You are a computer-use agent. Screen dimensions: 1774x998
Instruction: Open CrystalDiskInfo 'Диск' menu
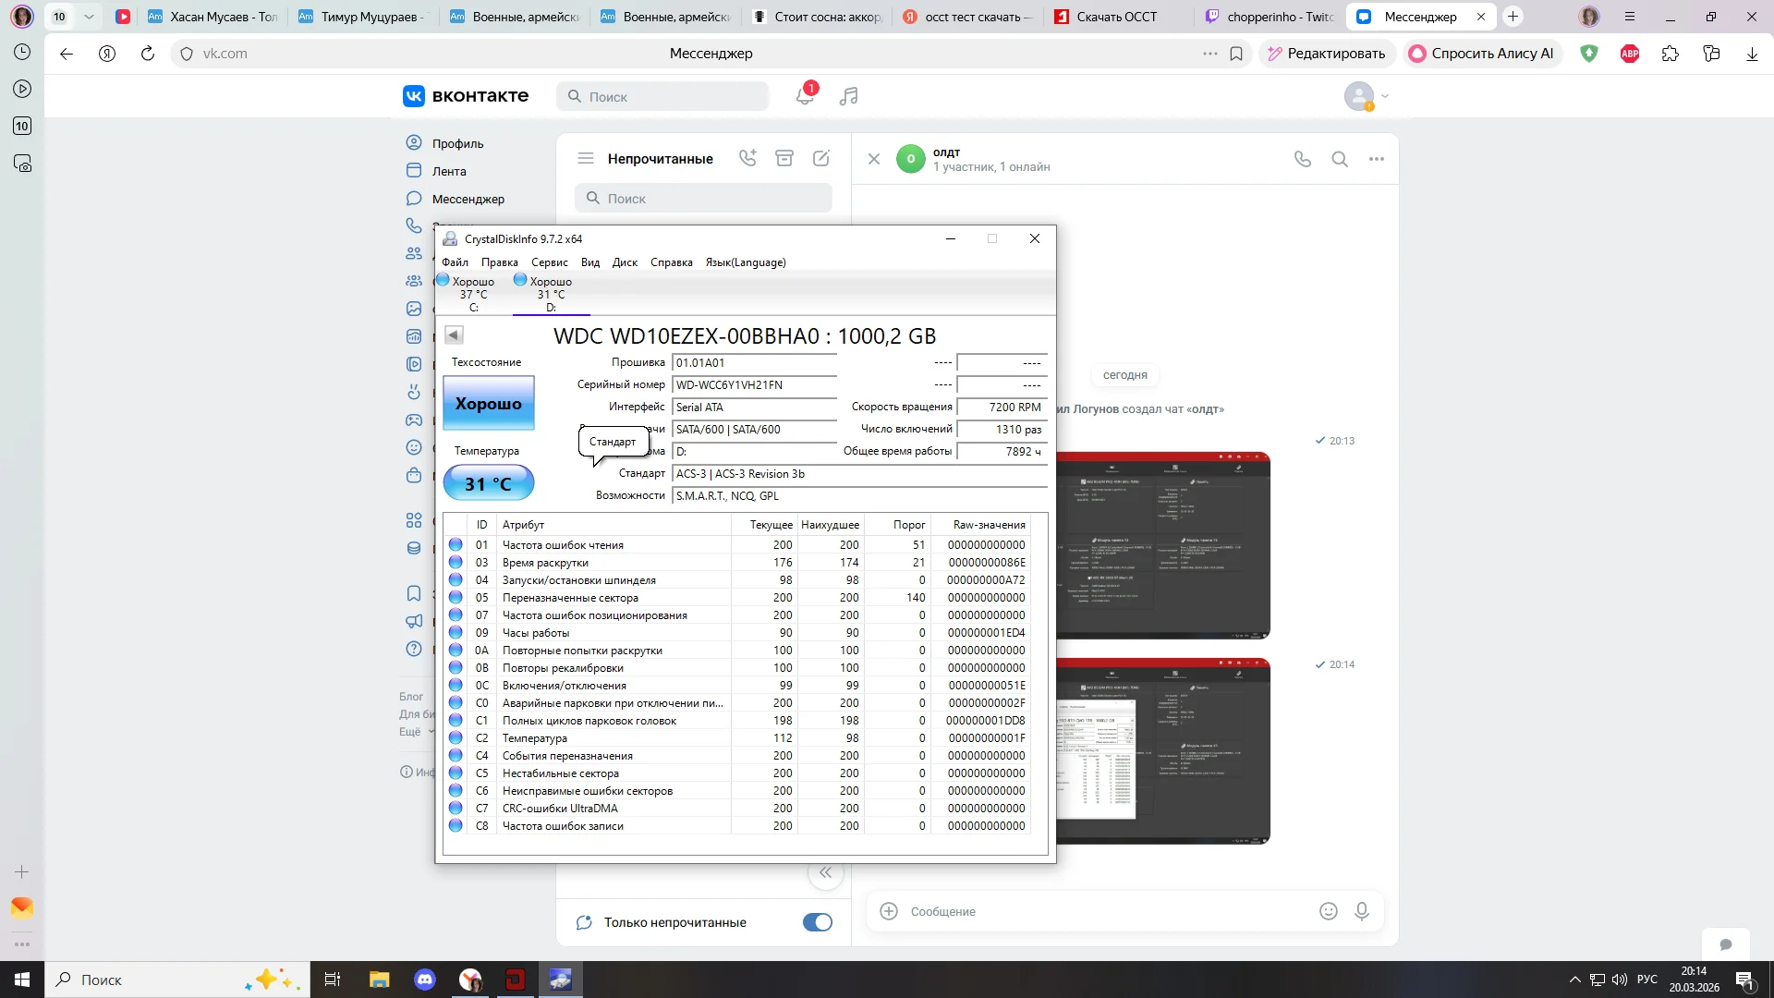tap(625, 262)
